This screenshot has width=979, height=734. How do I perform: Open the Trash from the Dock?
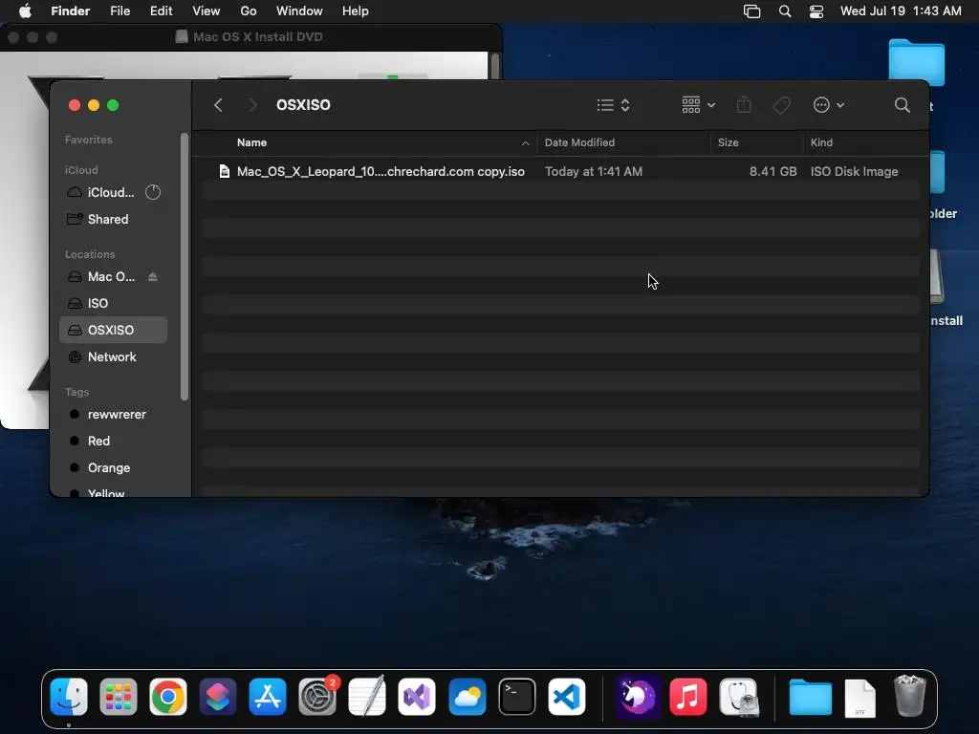[910, 696]
